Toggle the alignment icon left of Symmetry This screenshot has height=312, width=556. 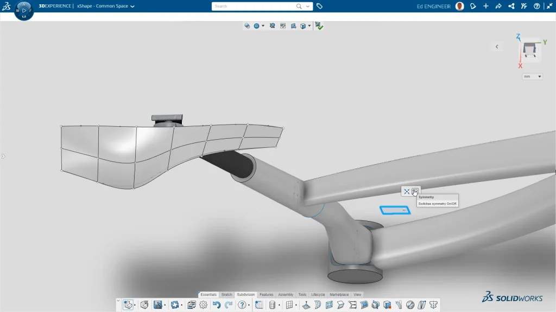tap(406, 191)
